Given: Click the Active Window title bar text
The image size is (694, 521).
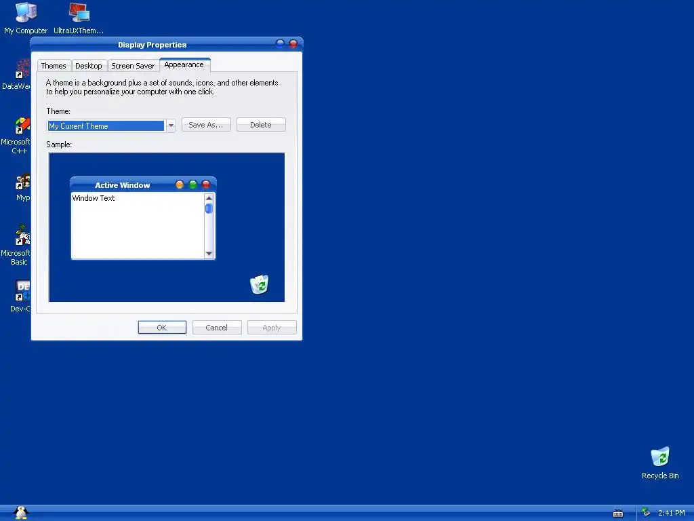Looking at the screenshot, I should [122, 185].
